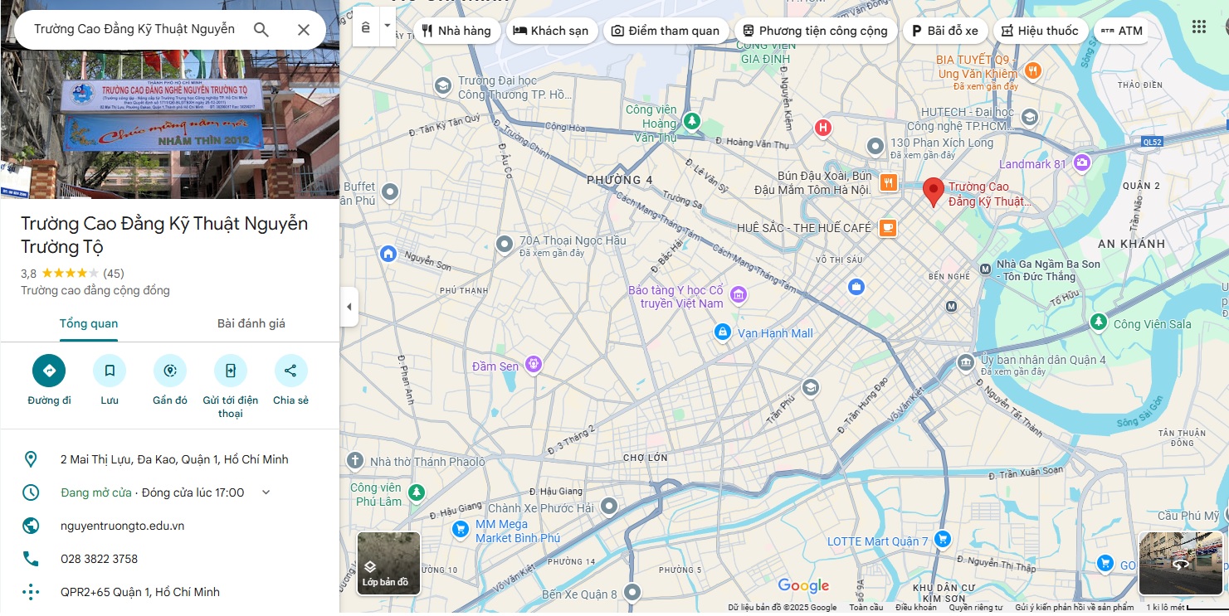The height and width of the screenshot is (616, 1229).
Task: Filter map by Nhà hàng
Action: click(x=456, y=31)
